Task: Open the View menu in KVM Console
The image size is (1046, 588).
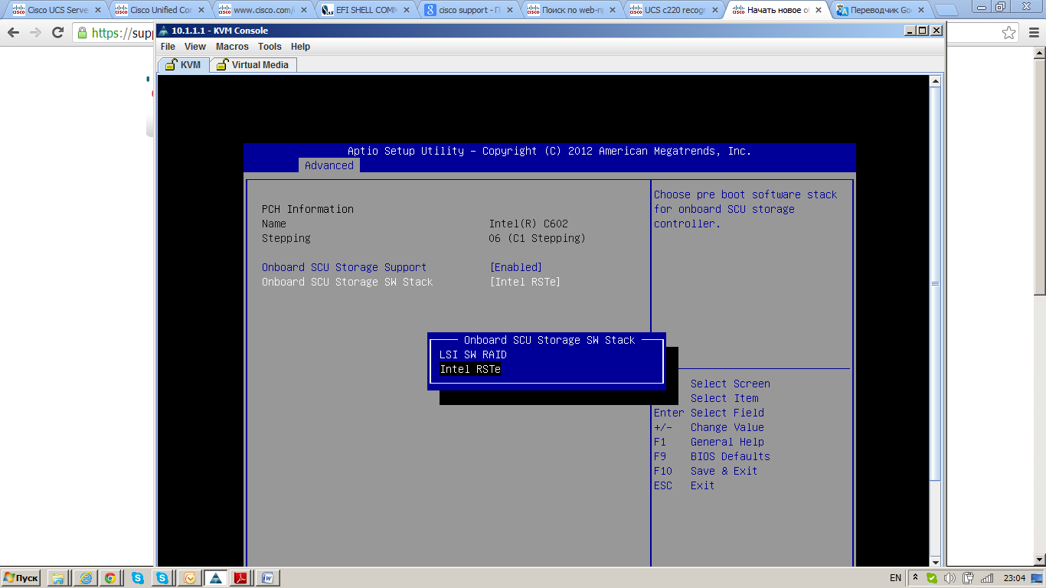Action: point(195,47)
